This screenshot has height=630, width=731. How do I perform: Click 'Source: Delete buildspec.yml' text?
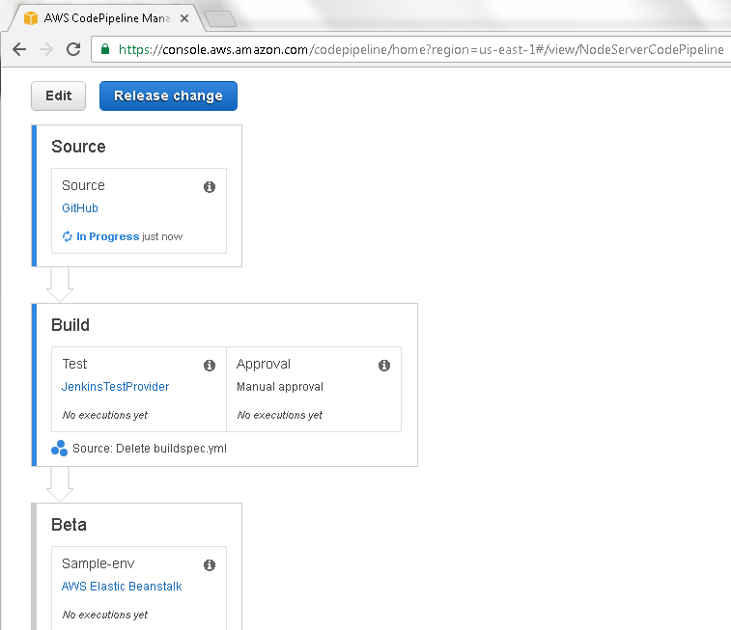[150, 449]
